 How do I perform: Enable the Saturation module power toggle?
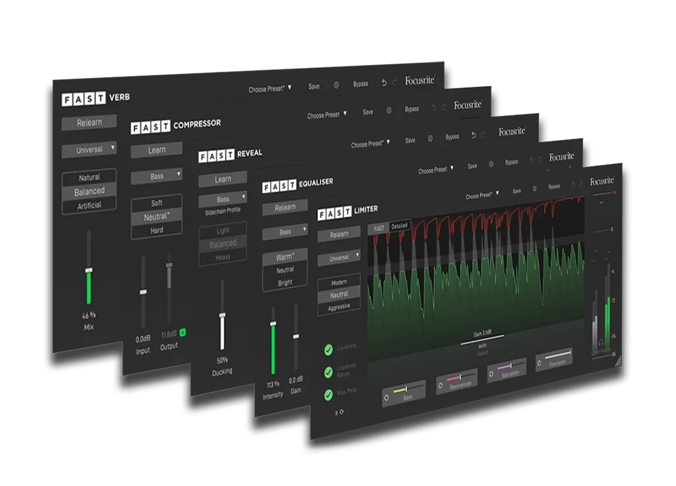[x=492, y=374]
